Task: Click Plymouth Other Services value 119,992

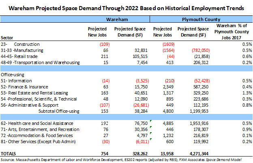Action: click(x=201, y=142)
